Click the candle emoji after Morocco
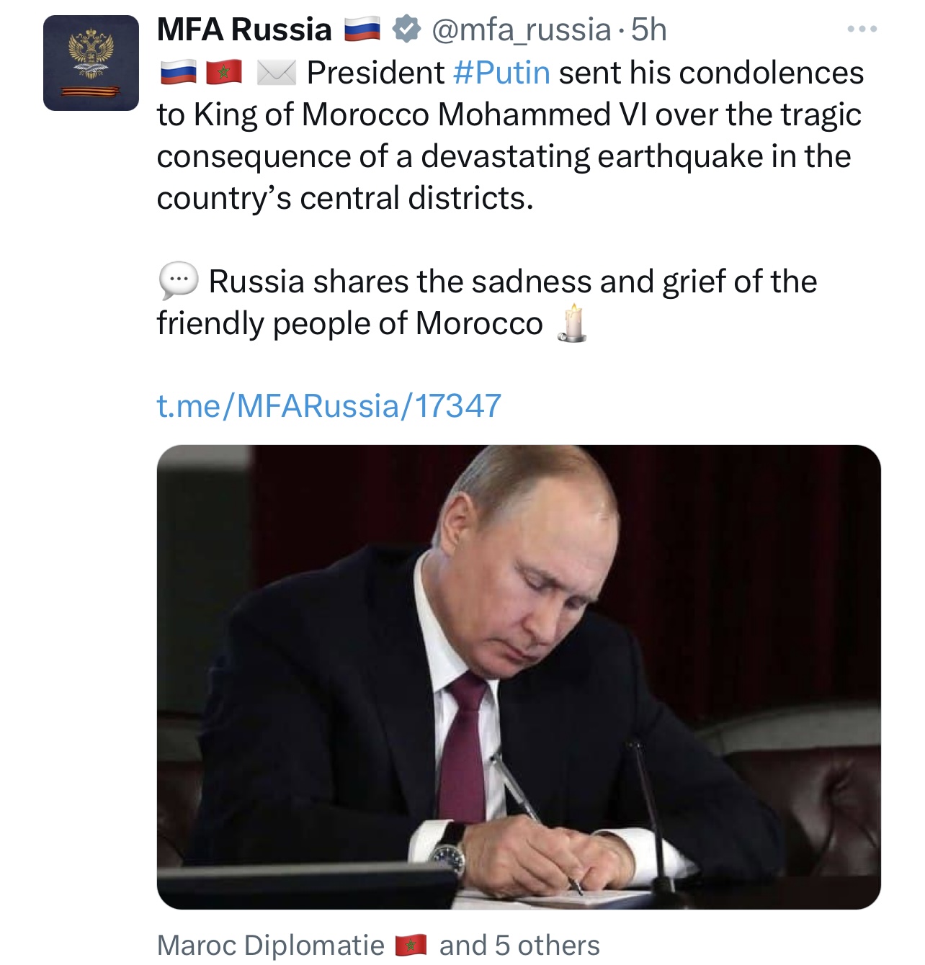 [x=573, y=323]
